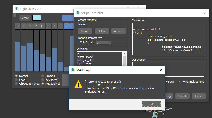
Task: Select frame number 8 in LightTable
Action: coord(30,26)
